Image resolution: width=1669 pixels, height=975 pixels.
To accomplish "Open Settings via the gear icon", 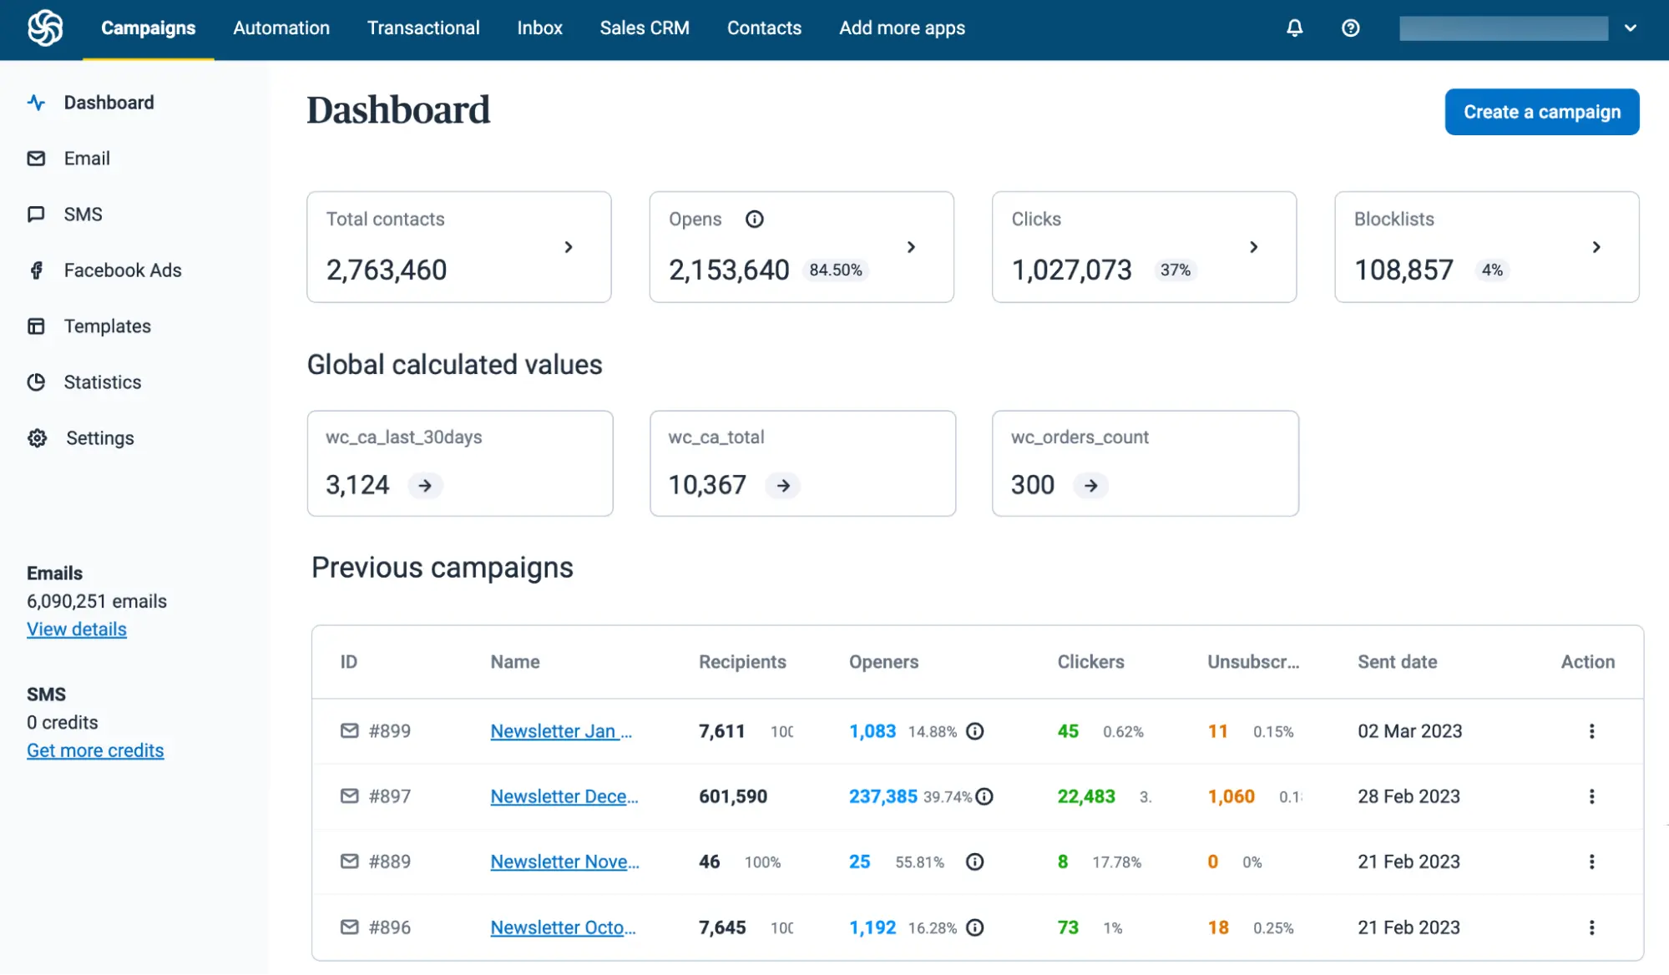I will click(x=99, y=437).
